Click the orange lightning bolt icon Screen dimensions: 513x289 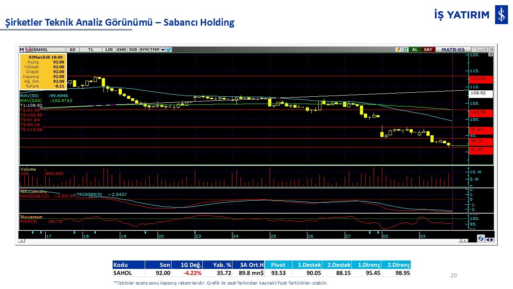[399, 50]
